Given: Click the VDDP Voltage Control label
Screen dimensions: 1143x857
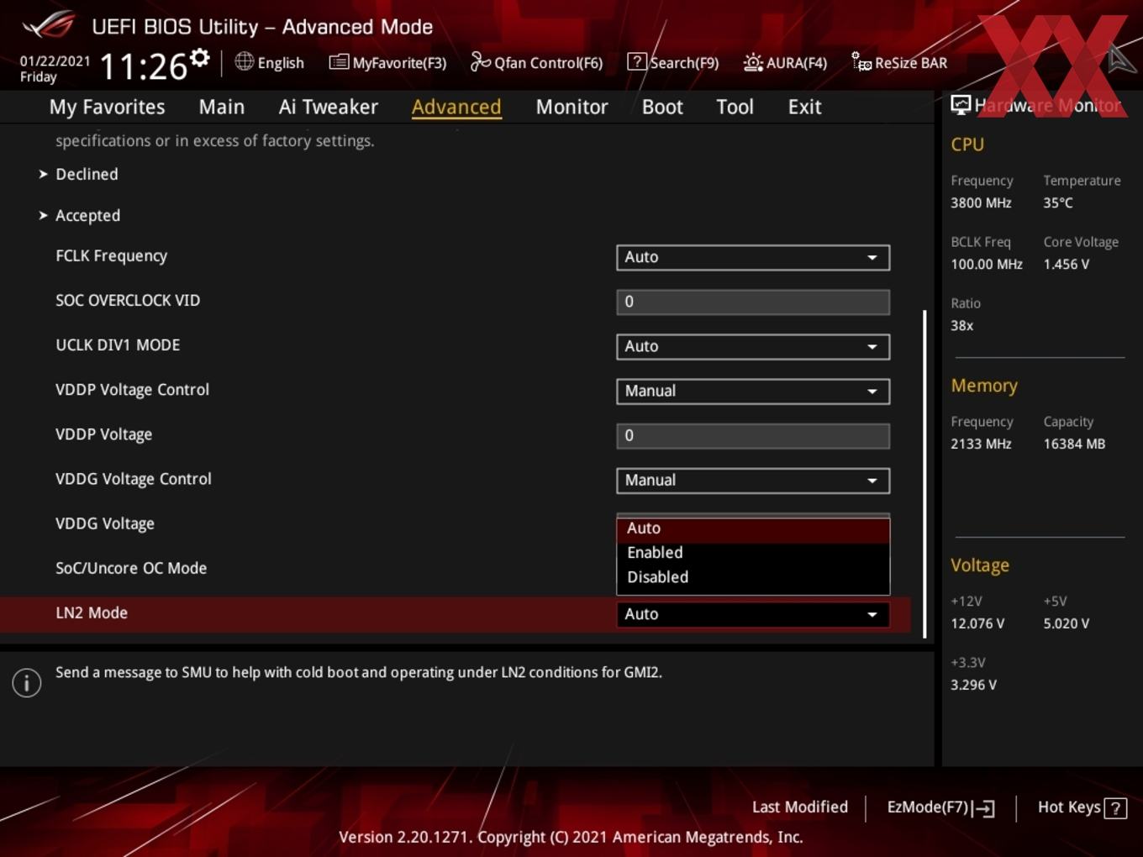Looking at the screenshot, I should tap(132, 389).
